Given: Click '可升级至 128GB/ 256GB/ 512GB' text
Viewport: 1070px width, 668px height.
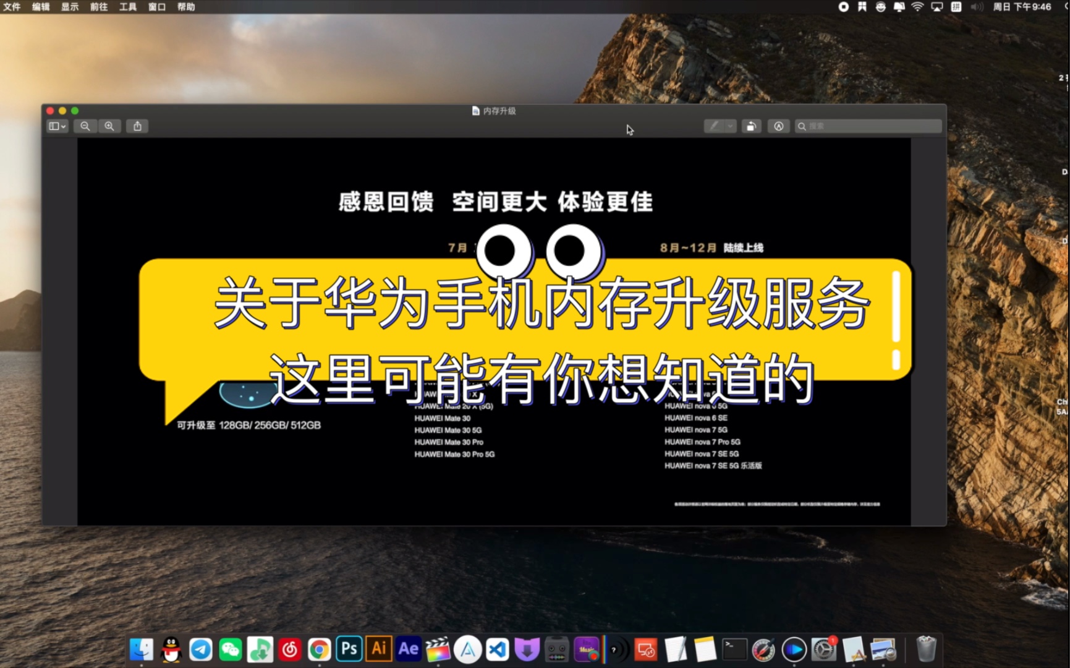Looking at the screenshot, I should (248, 426).
